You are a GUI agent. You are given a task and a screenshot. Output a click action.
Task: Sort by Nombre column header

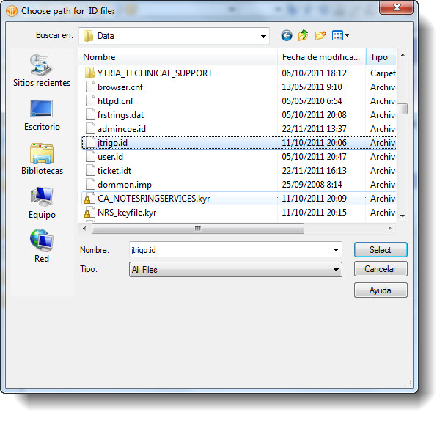pos(179,57)
